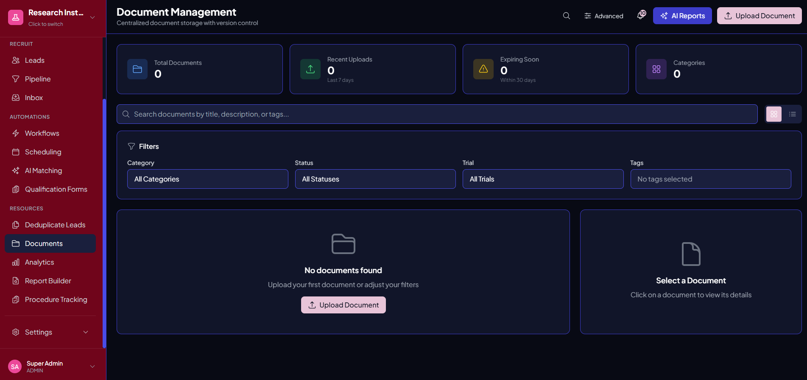Click the Categories grid icon in card
807x380 pixels.
[x=656, y=69]
